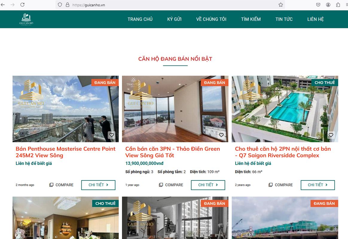This screenshot has width=348, height=239.
Task: Reload the page with the browser refresh icon
Action: coord(22,5)
